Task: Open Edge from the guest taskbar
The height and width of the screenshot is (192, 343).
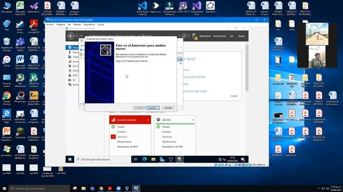Action: [x=144, y=159]
